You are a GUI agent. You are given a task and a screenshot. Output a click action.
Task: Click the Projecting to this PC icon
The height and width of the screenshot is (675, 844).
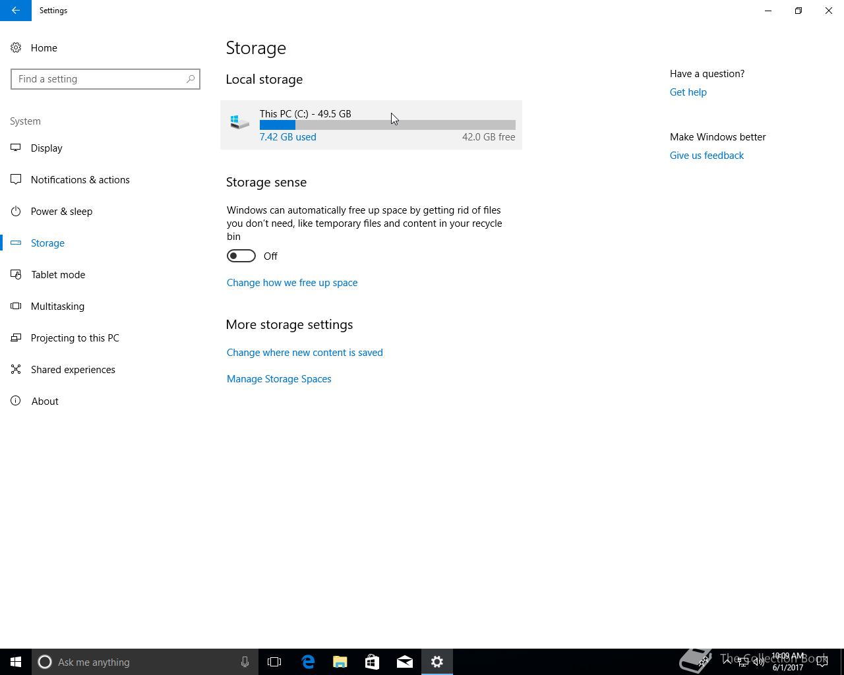[x=16, y=337]
